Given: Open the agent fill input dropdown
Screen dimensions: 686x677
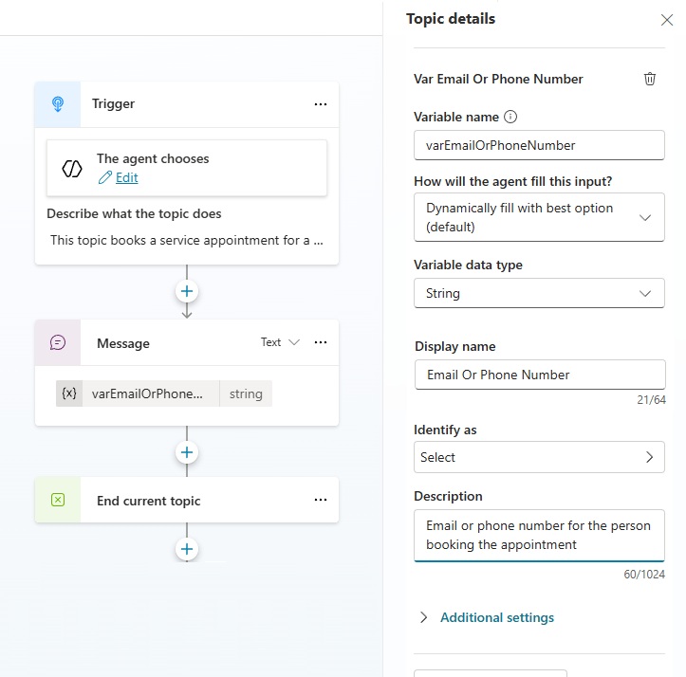Looking at the screenshot, I should (x=539, y=216).
